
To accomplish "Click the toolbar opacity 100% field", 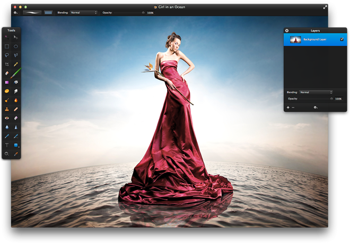I will click(x=151, y=13).
